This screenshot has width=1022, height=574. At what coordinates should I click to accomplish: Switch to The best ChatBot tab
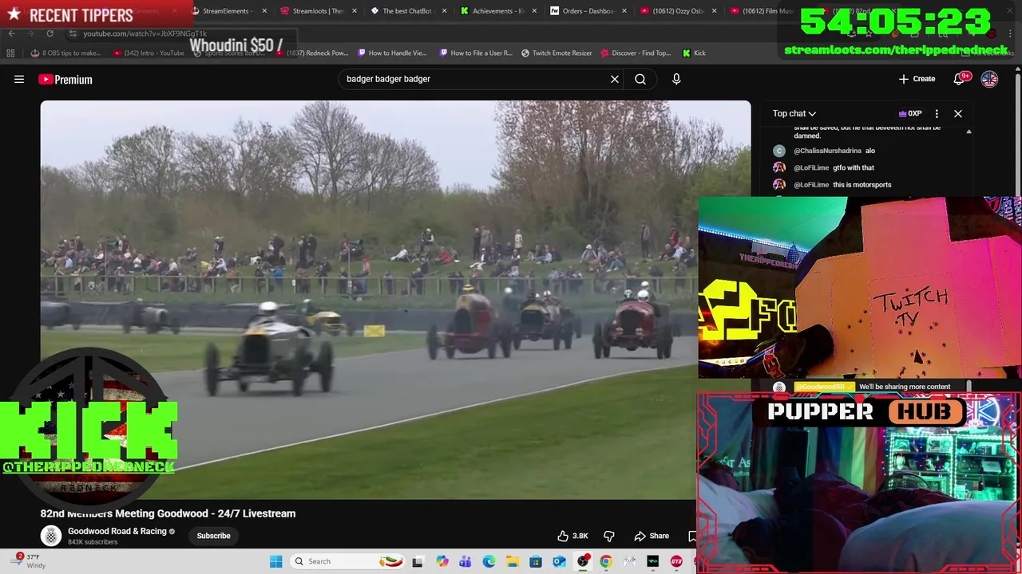pyautogui.click(x=407, y=11)
